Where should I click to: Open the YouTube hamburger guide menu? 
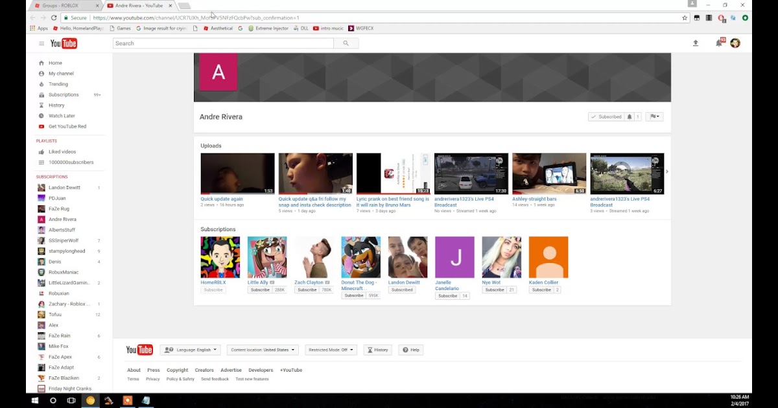[x=41, y=43]
